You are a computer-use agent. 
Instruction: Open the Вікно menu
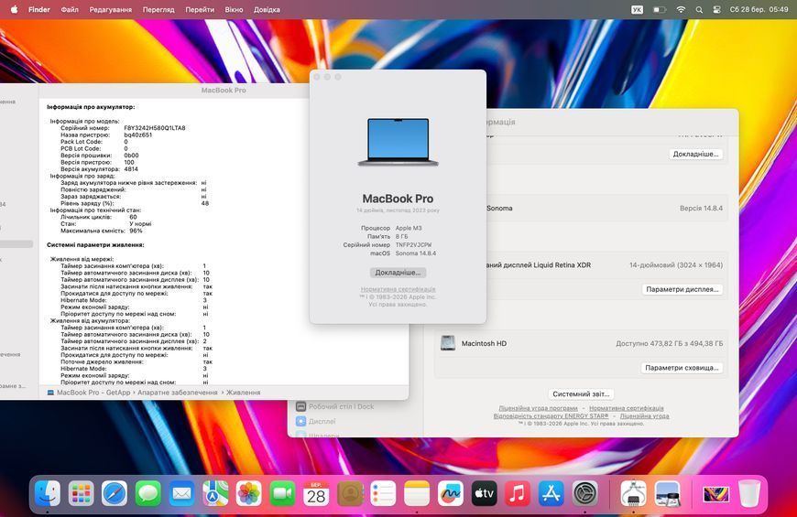(x=234, y=9)
